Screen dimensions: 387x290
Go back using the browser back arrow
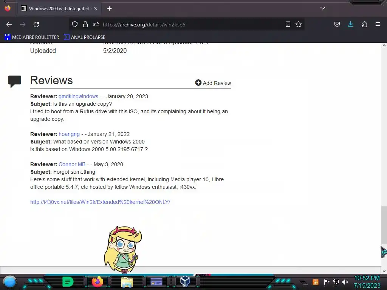point(9,25)
